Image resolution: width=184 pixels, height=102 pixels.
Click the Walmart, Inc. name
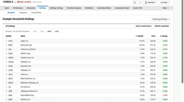pyautogui.click(x=26, y=100)
